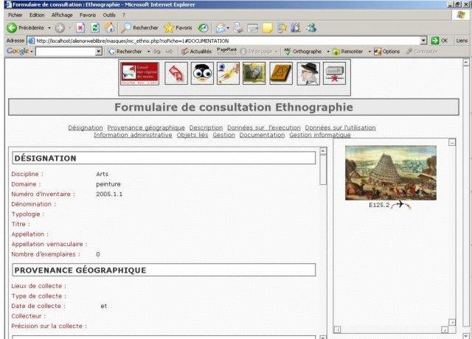Jump to Provenance géographique link

(x=146, y=127)
